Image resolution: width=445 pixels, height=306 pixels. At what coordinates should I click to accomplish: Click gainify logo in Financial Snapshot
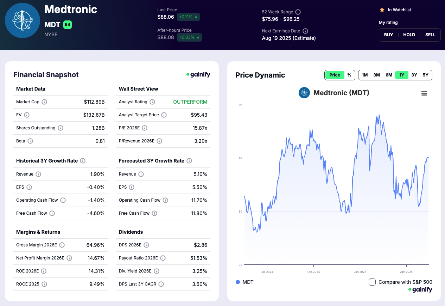tap(198, 75)
